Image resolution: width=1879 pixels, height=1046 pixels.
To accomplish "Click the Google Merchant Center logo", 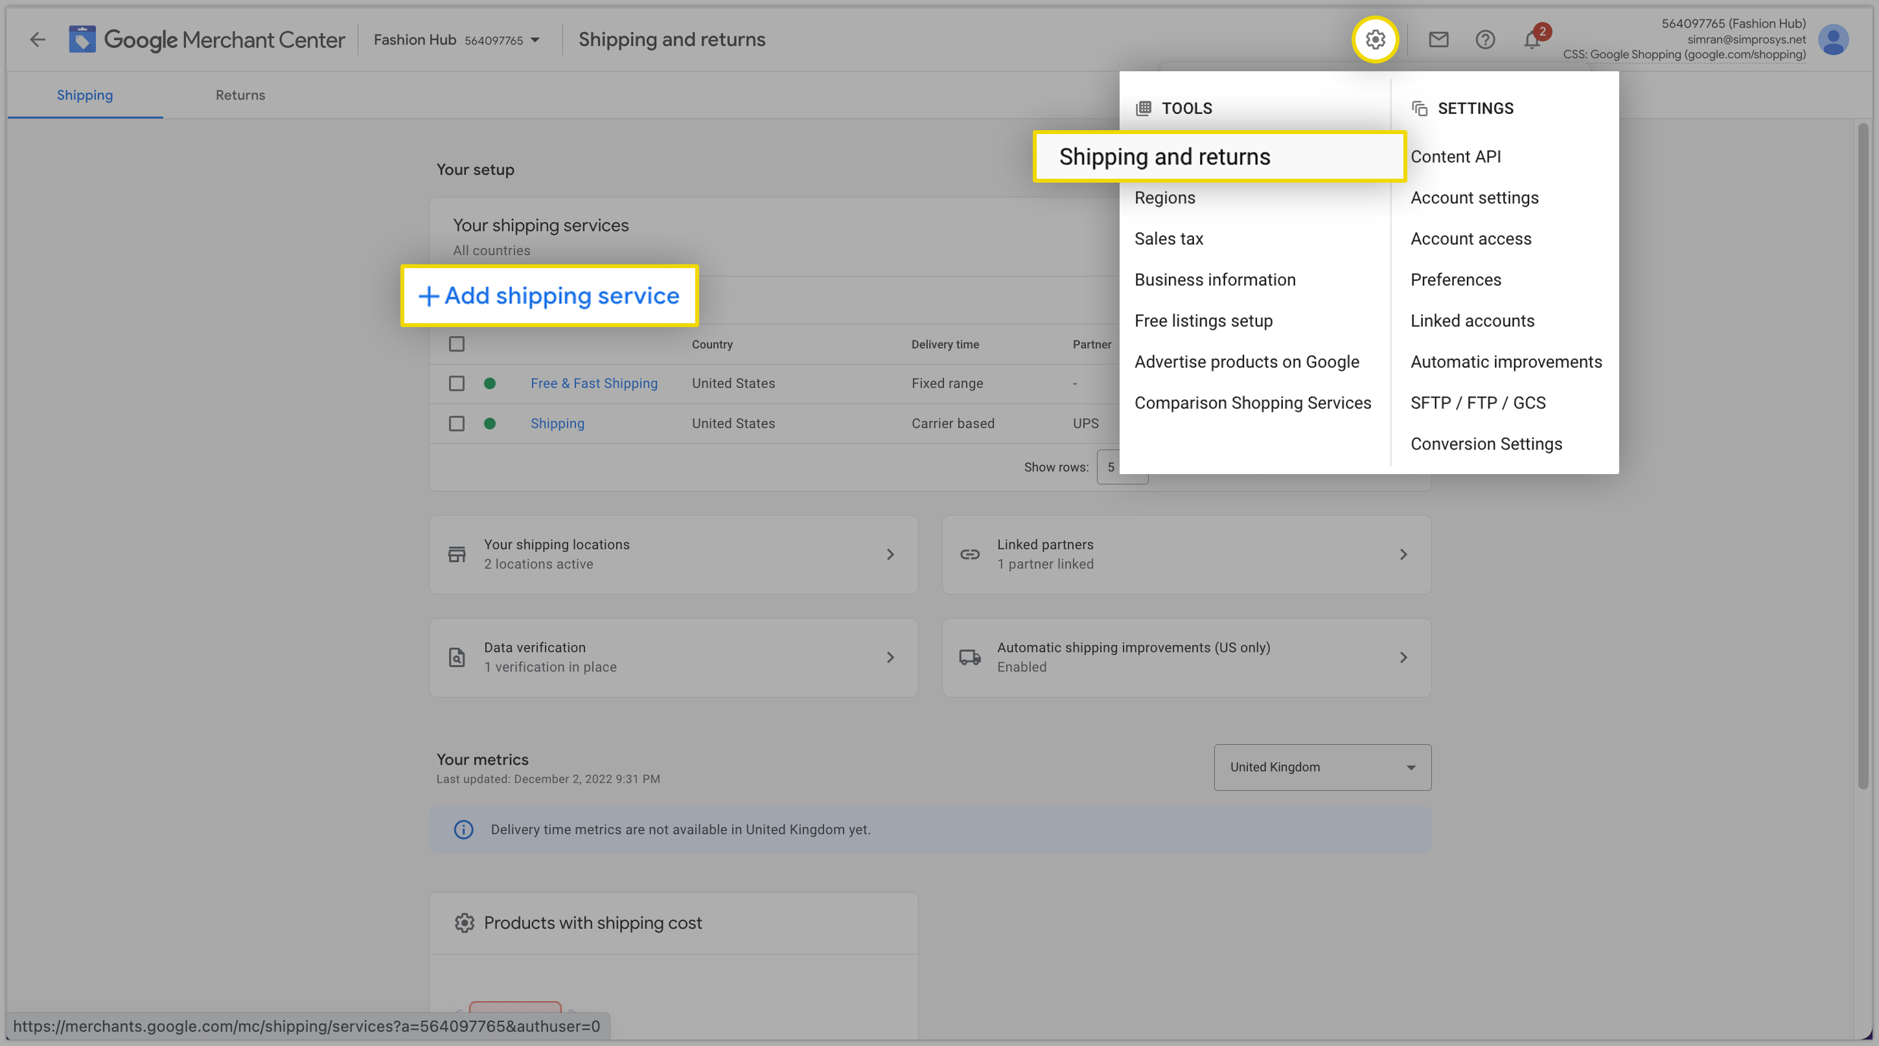I will tap(207, 40).
